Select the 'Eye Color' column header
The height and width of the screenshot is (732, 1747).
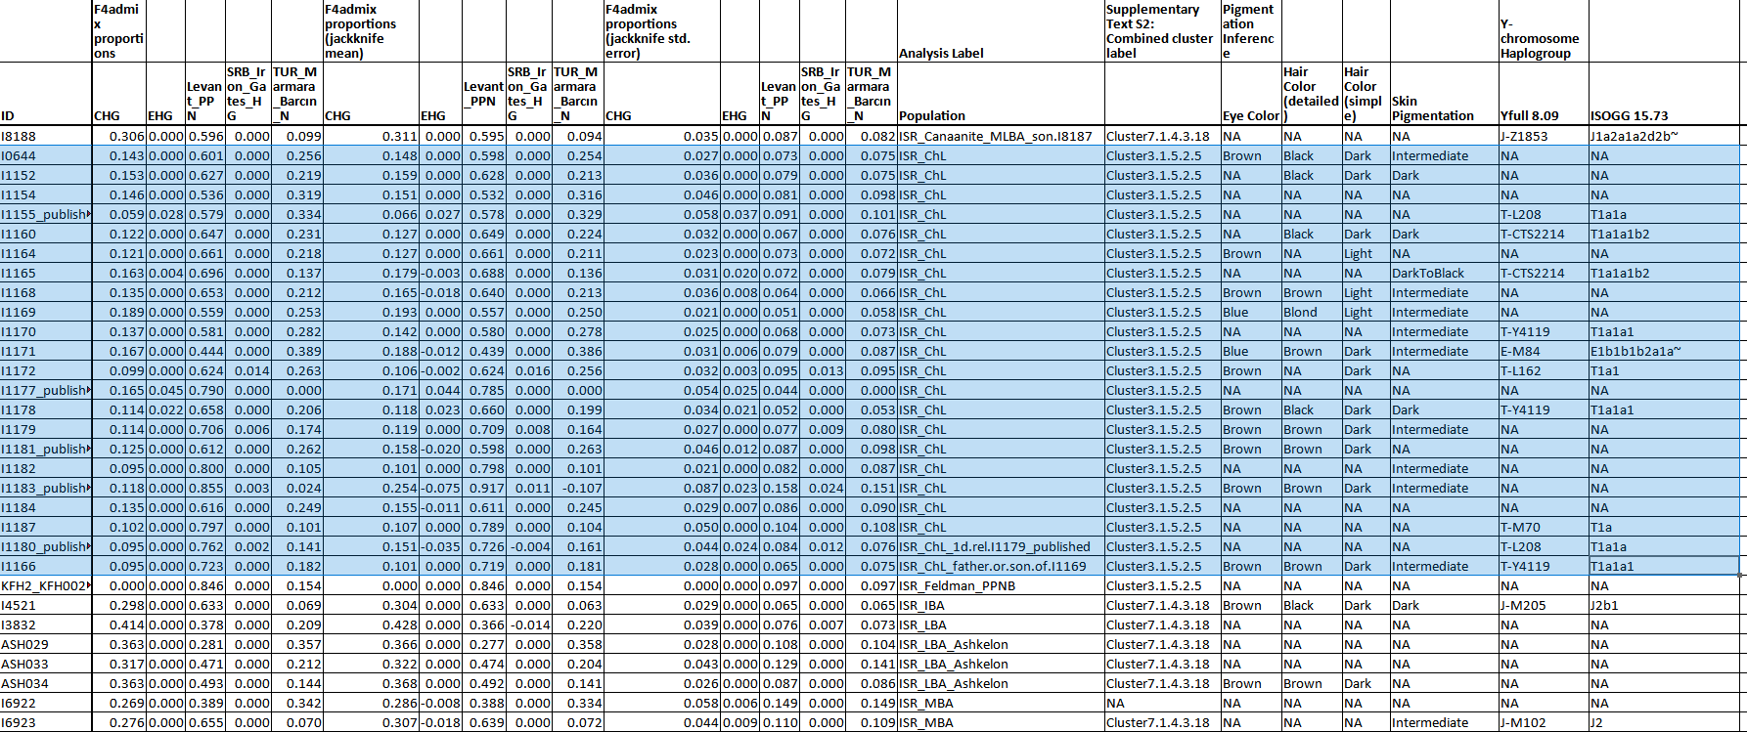(1251, 95)
